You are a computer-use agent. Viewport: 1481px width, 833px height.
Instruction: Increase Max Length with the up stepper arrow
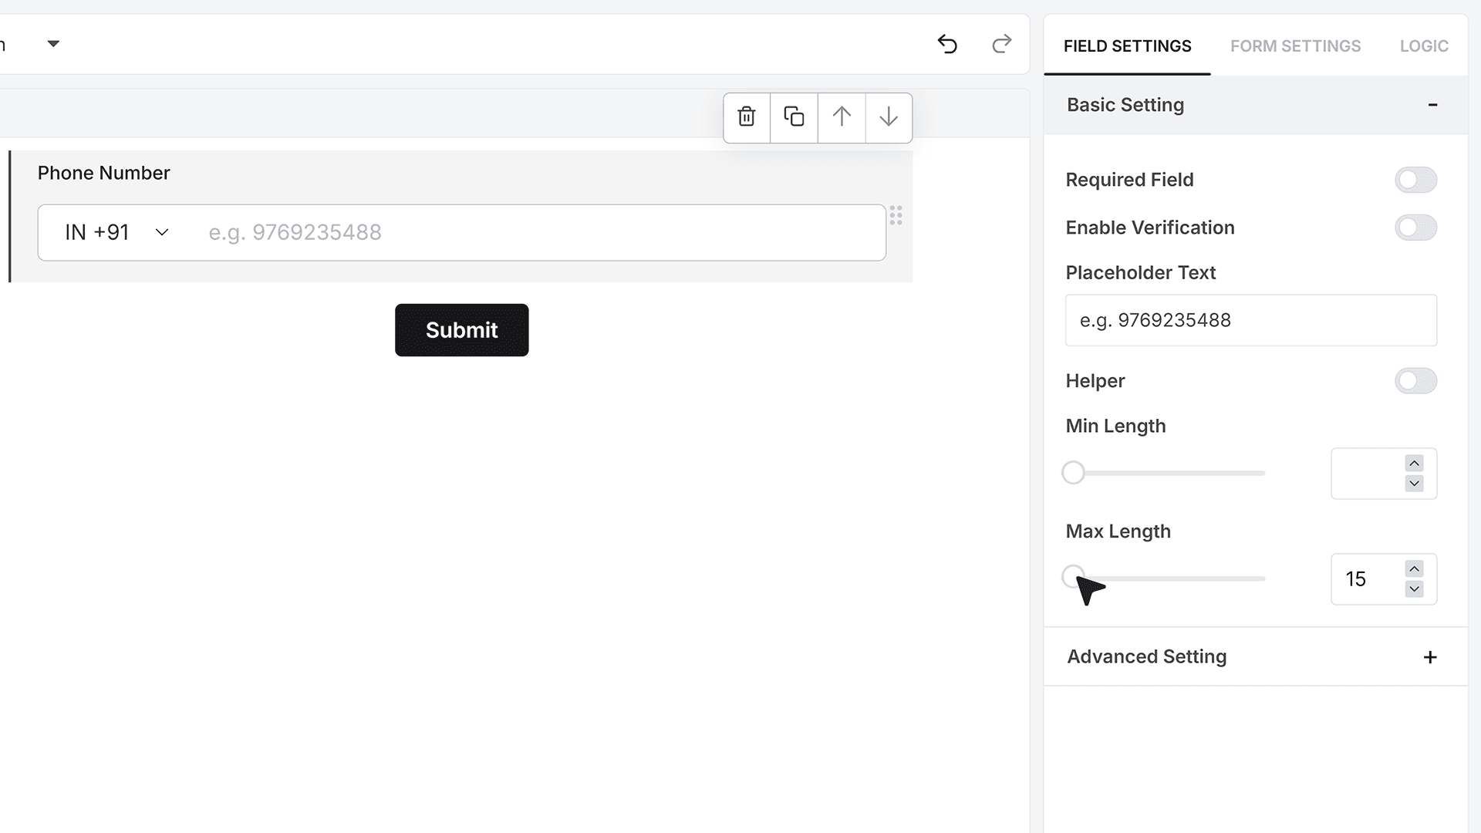pyautogui.click(x=1414, y=569)
